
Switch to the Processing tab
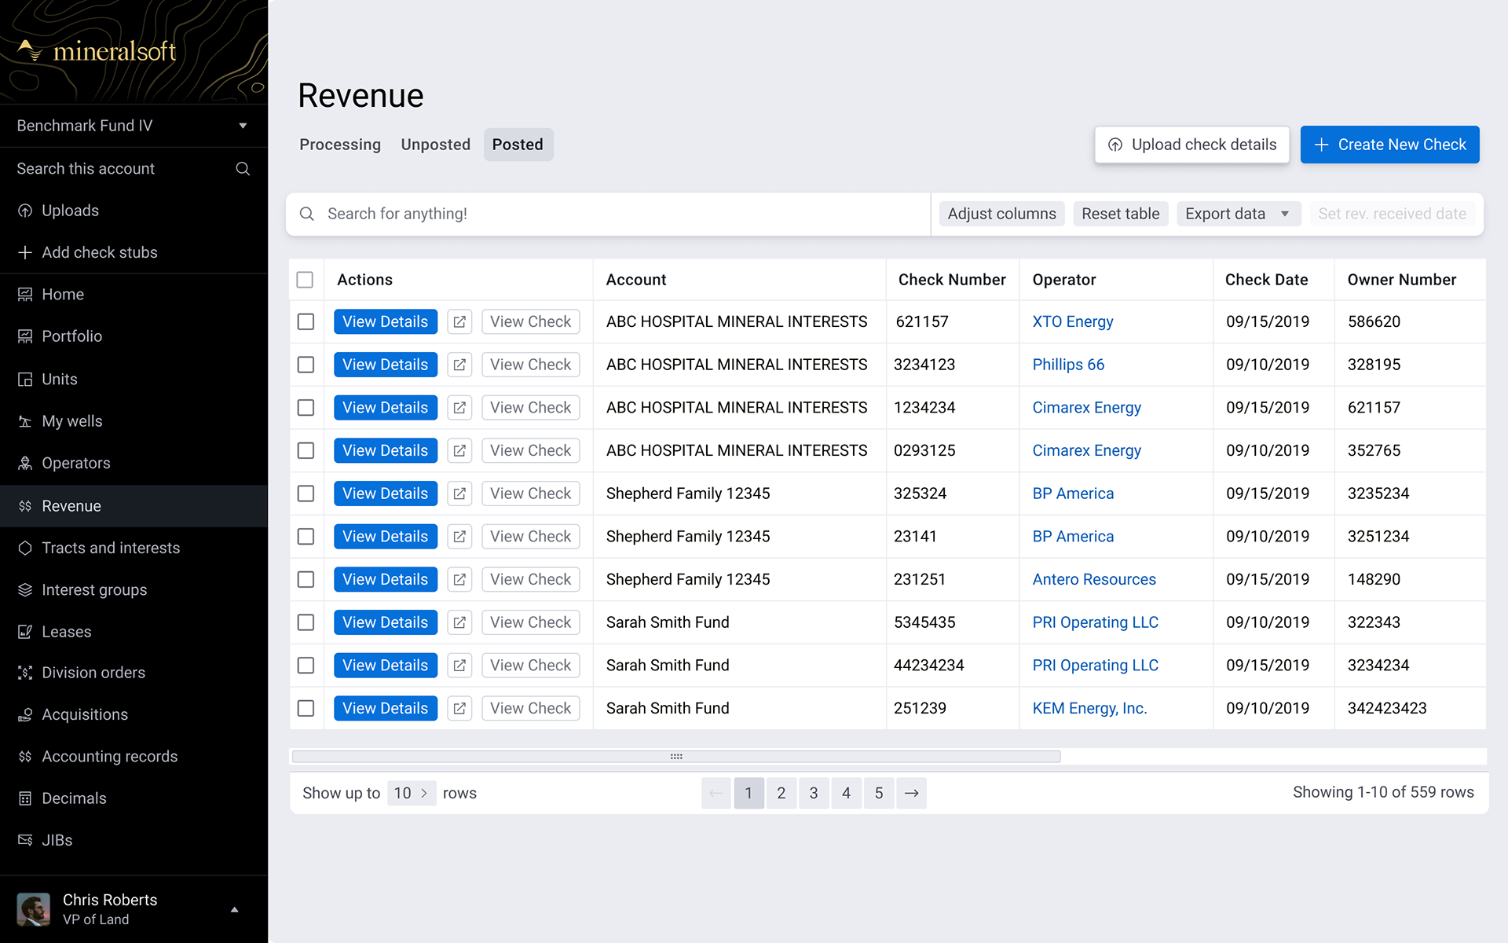point(340,145)
